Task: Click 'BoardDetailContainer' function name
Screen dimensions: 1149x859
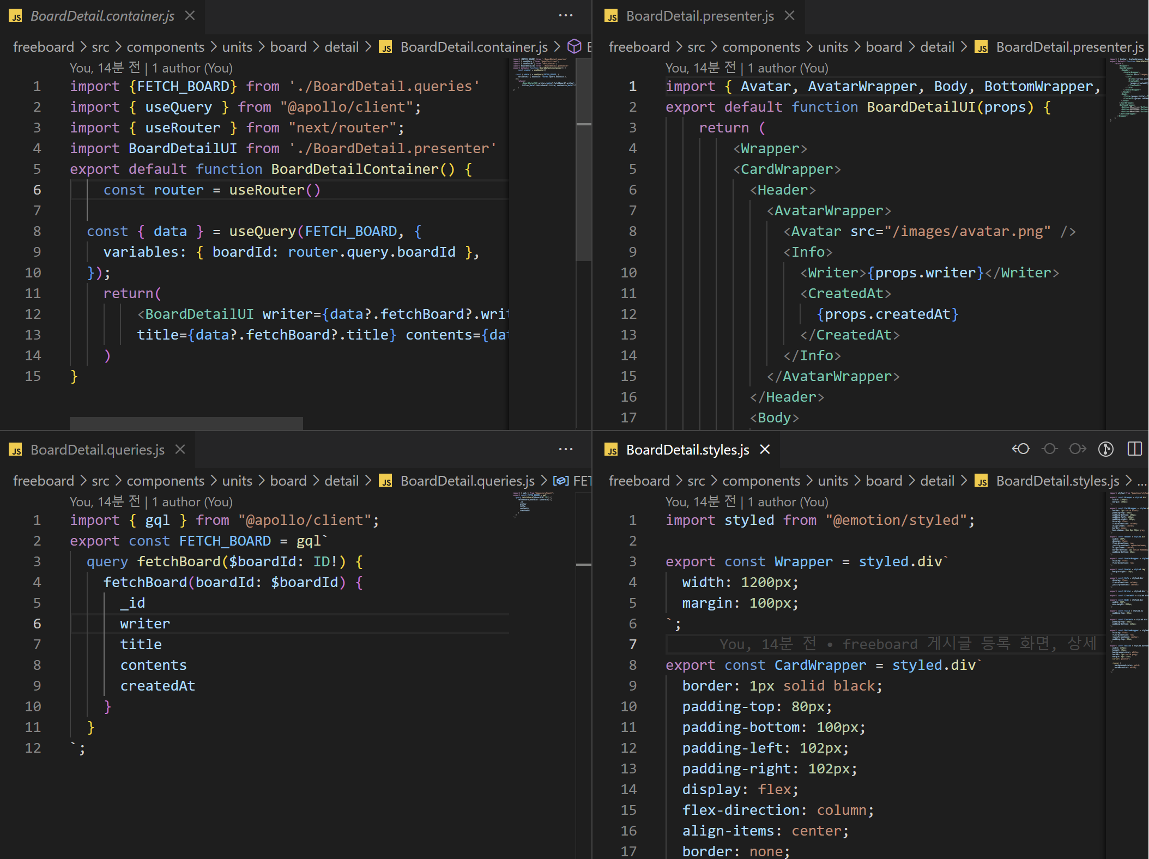Action: point(355,169)
